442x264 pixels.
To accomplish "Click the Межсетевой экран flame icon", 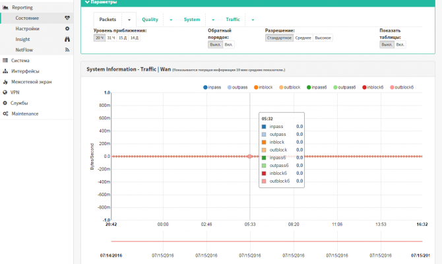I will tap(5, 82).
